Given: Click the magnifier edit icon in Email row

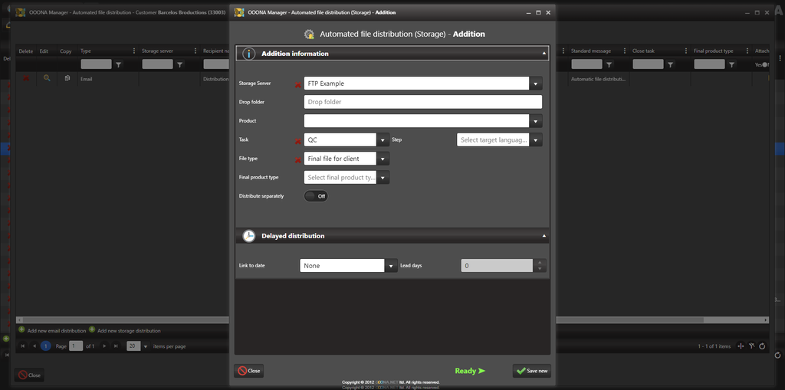Looking at the screenshot, I should (47, 78).
